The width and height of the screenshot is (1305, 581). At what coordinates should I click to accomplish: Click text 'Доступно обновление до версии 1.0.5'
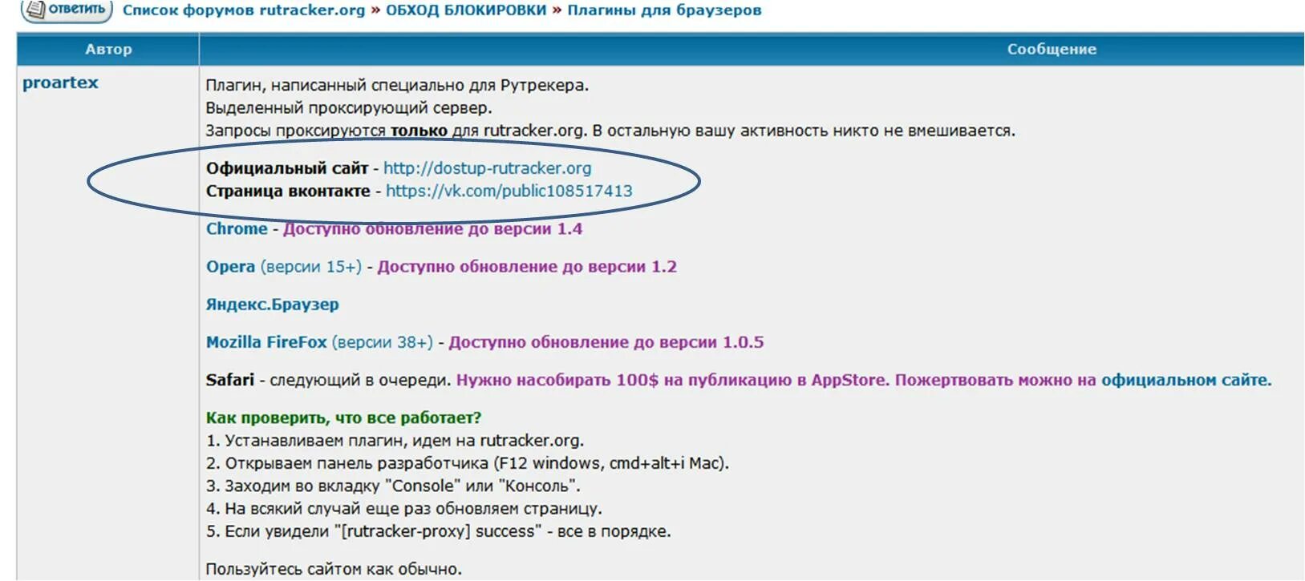pyautogui.click(x=606, y=342)
